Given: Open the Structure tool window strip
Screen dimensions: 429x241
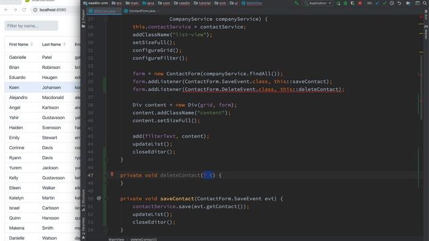Looking at the screenshot, I should coord(83,200).
